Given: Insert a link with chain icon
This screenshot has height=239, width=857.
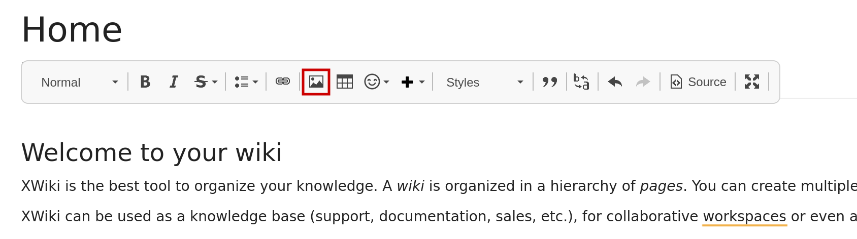Looking at the screenshot, I should [x=283, y=82].
